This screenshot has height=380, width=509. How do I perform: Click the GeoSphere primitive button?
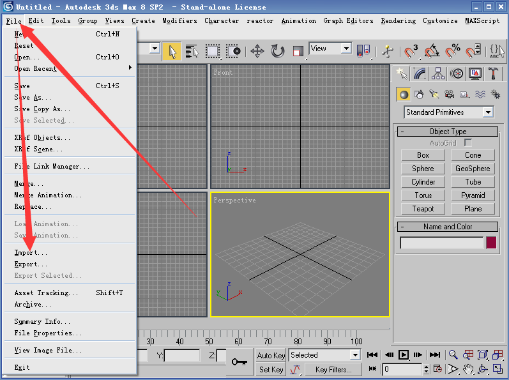473,169
